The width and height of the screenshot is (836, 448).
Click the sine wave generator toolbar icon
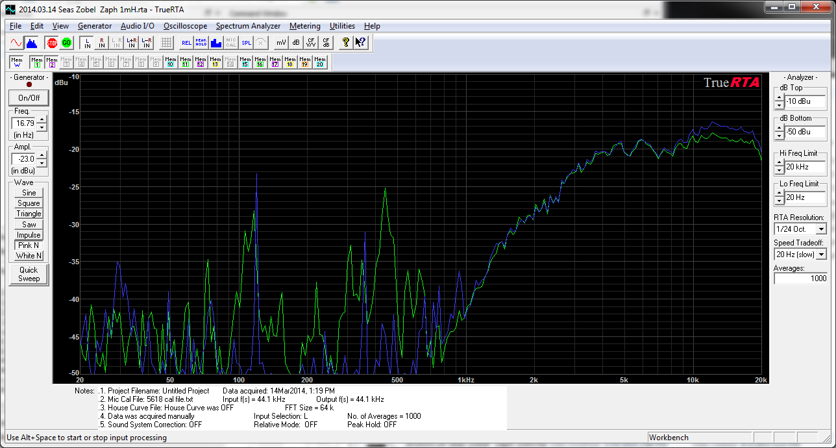click(x=17, y=43)
